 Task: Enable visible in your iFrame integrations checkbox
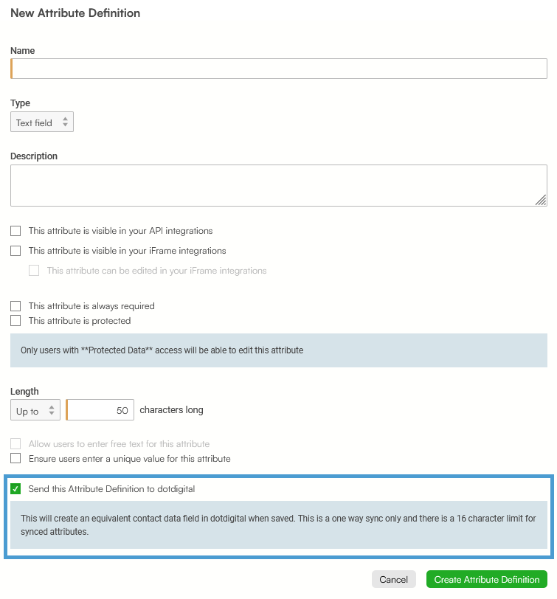[x=15, y=251]
